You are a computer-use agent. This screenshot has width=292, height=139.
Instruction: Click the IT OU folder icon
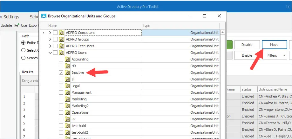tap(67, 79)
